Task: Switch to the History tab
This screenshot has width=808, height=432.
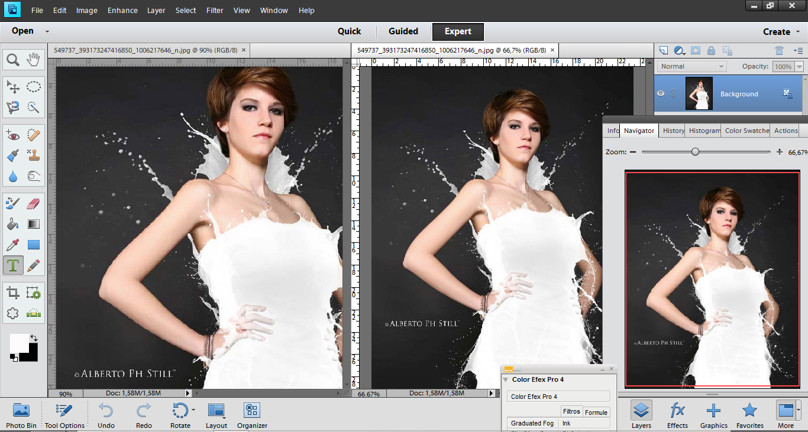Action: 673,131
